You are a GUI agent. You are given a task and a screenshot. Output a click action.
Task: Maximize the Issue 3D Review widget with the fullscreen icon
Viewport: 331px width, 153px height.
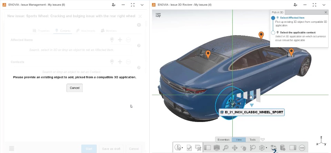(314, 5)
